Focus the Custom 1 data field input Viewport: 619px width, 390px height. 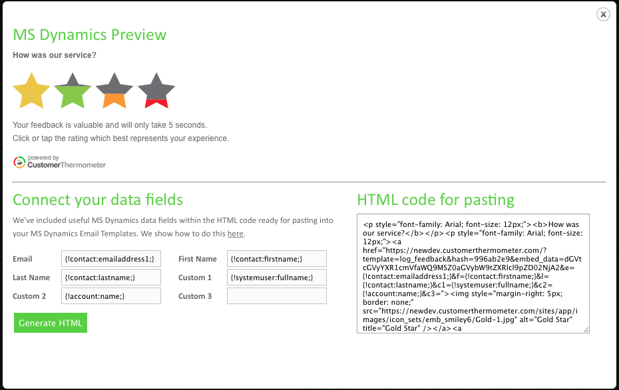[277, 278]
